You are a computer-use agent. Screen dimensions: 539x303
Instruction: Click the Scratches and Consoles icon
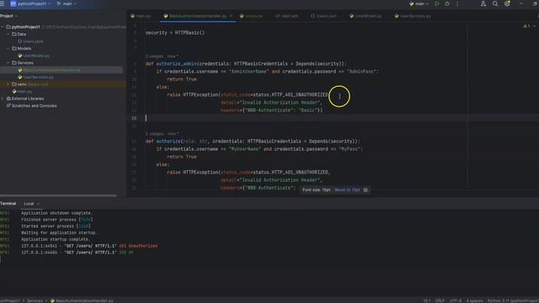pos(8,106)
